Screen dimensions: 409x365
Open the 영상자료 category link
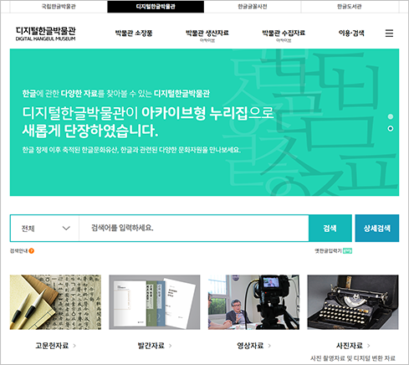point(250,346)
